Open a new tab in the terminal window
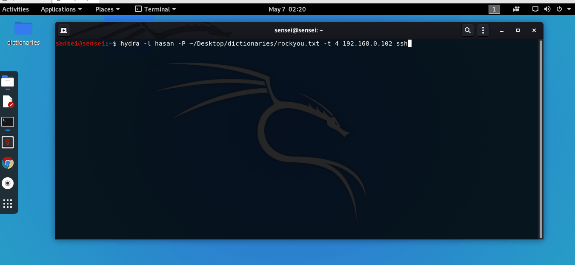Viewport: 575px width, 265px height. click(x=64, y=30)
